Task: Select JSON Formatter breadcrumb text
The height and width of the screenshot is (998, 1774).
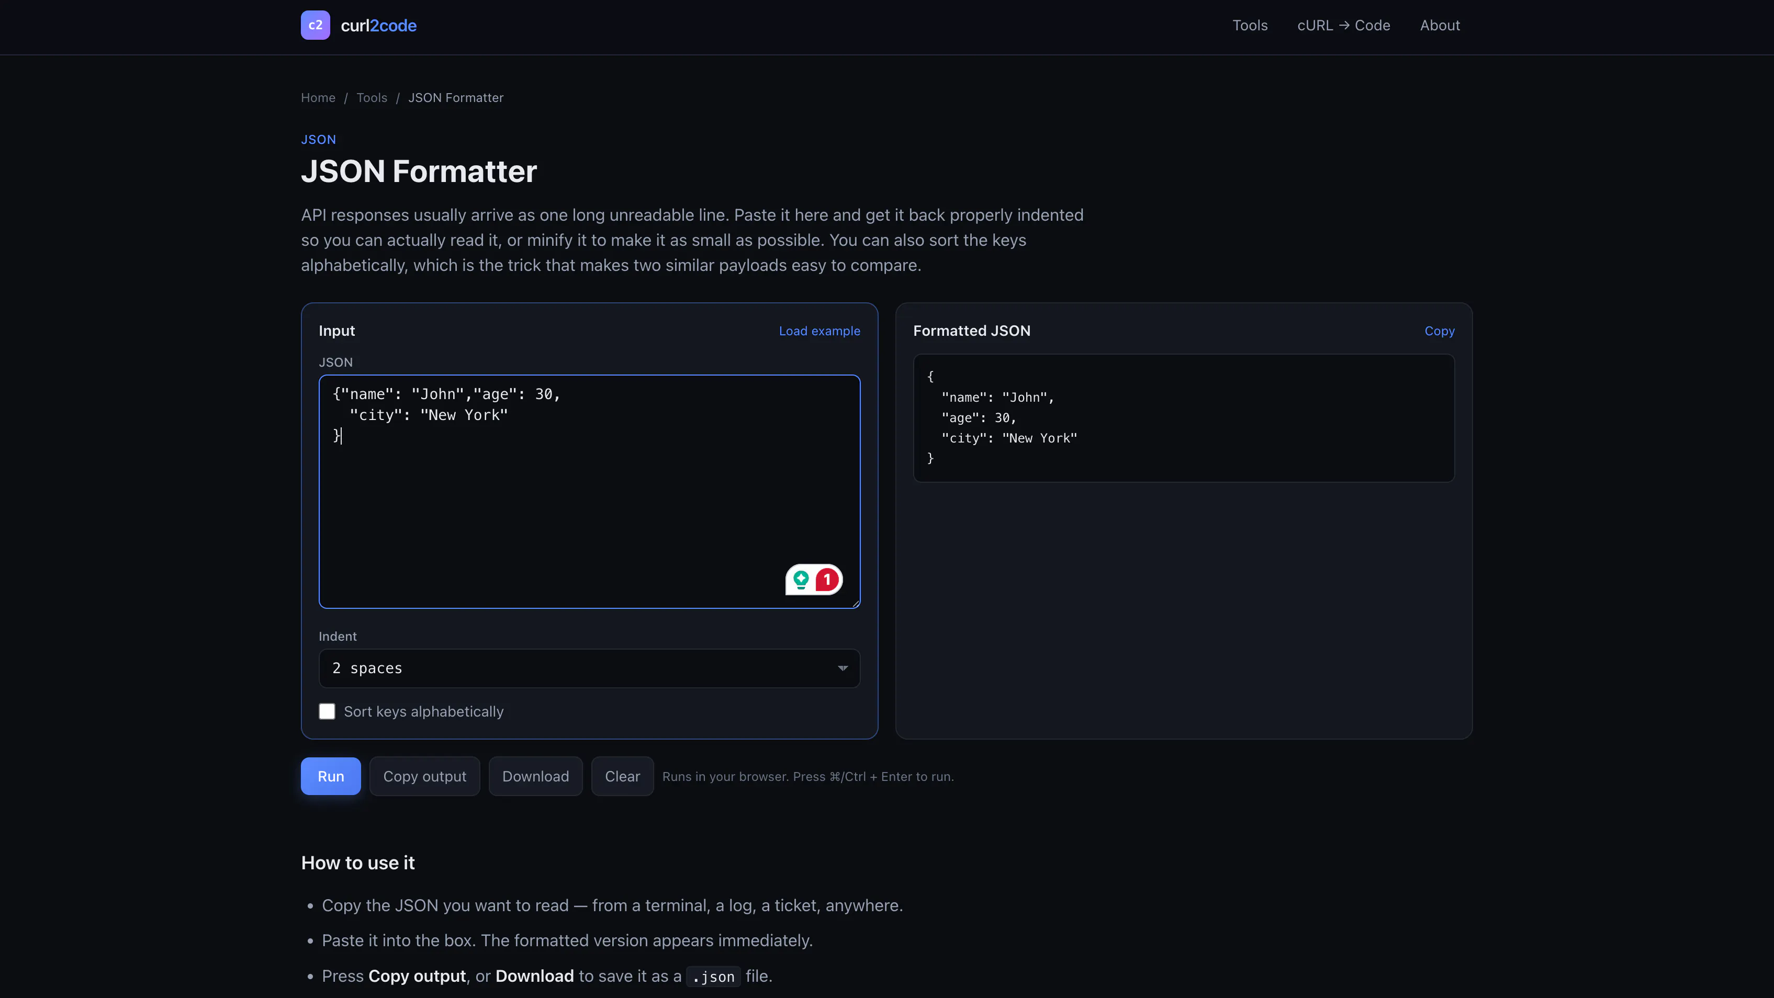Action: [x=456, y=98]
